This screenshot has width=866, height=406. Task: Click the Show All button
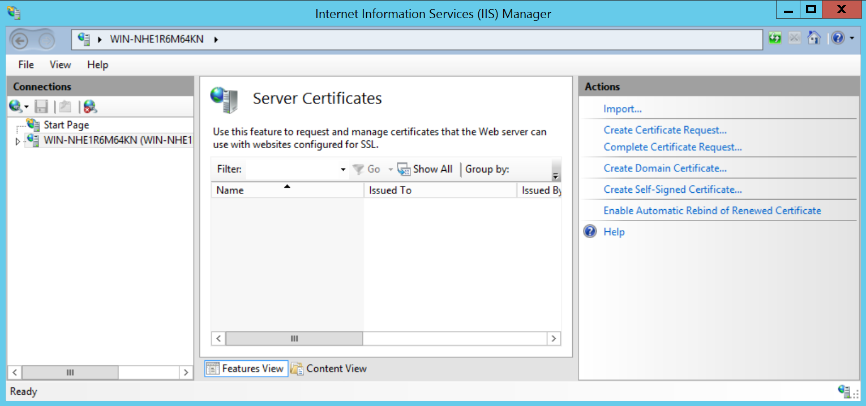coord(425,169)
